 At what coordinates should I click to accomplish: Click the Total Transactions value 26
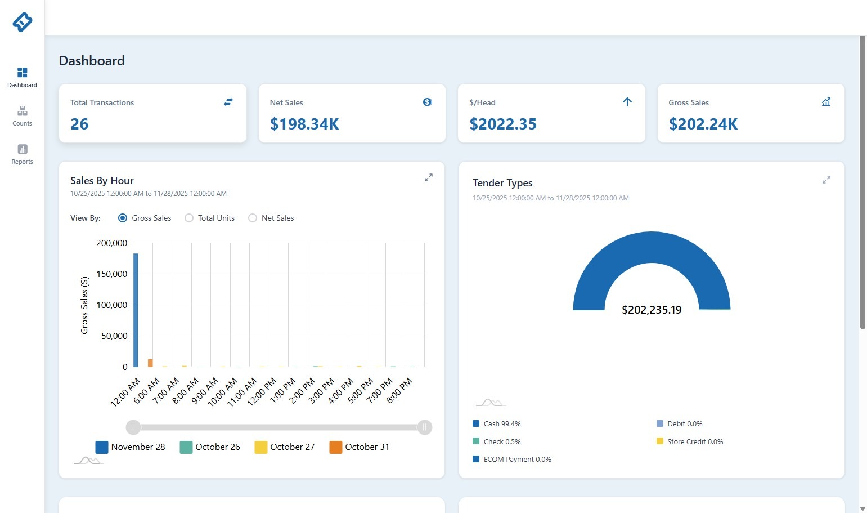(x=79, y=124)
